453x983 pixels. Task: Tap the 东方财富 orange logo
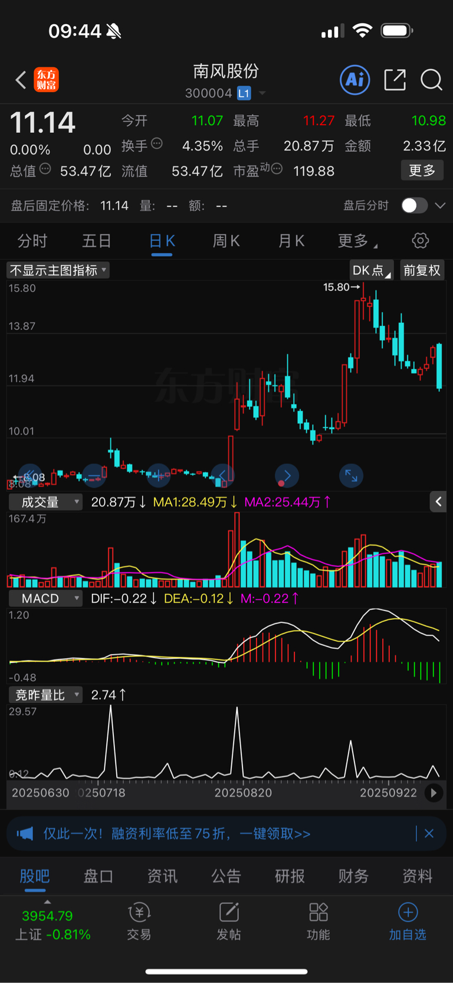pos(47,80)
